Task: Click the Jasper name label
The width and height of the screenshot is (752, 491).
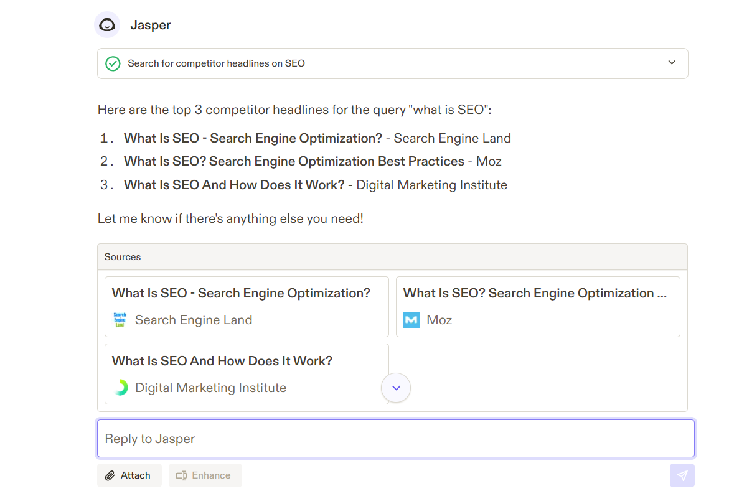Action: pyautogui.click(x=151, y=25)
